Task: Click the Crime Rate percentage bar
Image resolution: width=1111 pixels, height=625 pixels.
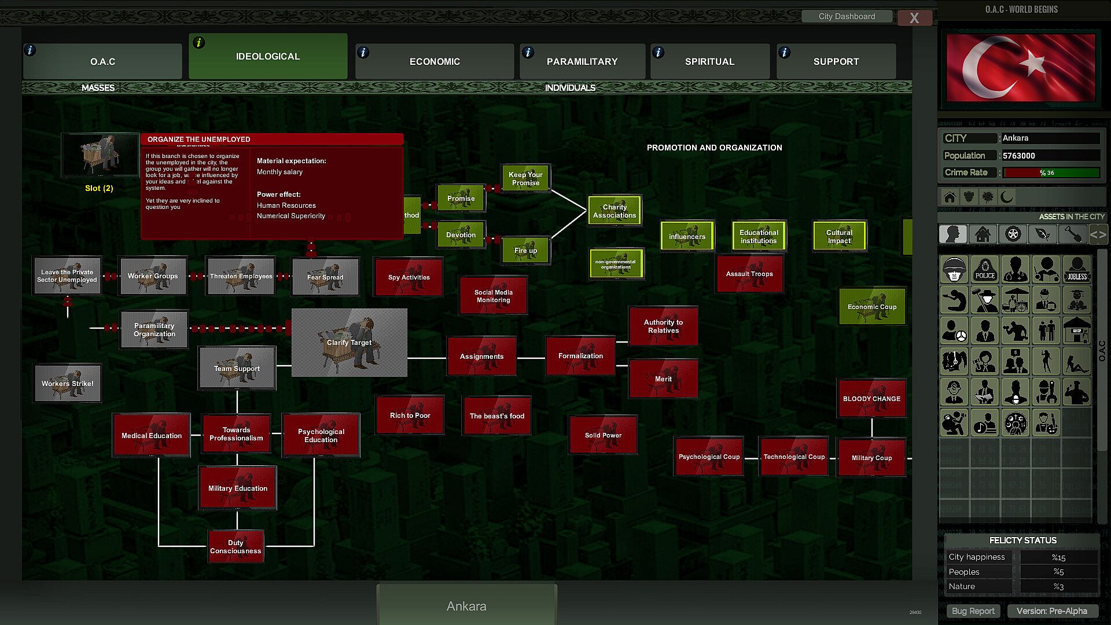Action: tap(1051, 172)
